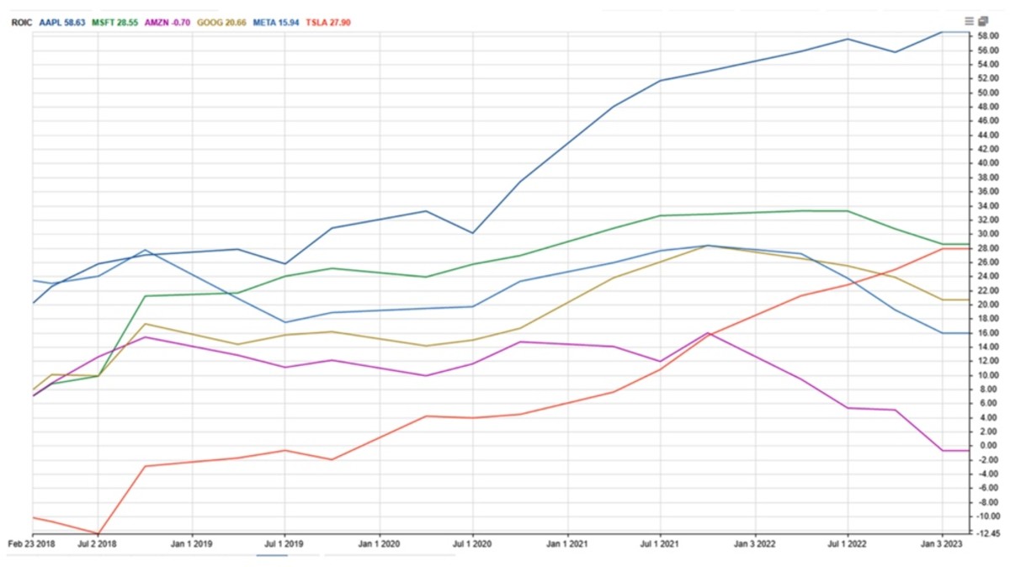Screen dimensions: 1010x567
Task: Select the MSFT 28.55 legend entry
Action: pyautogui.click(x=114, y=22)
